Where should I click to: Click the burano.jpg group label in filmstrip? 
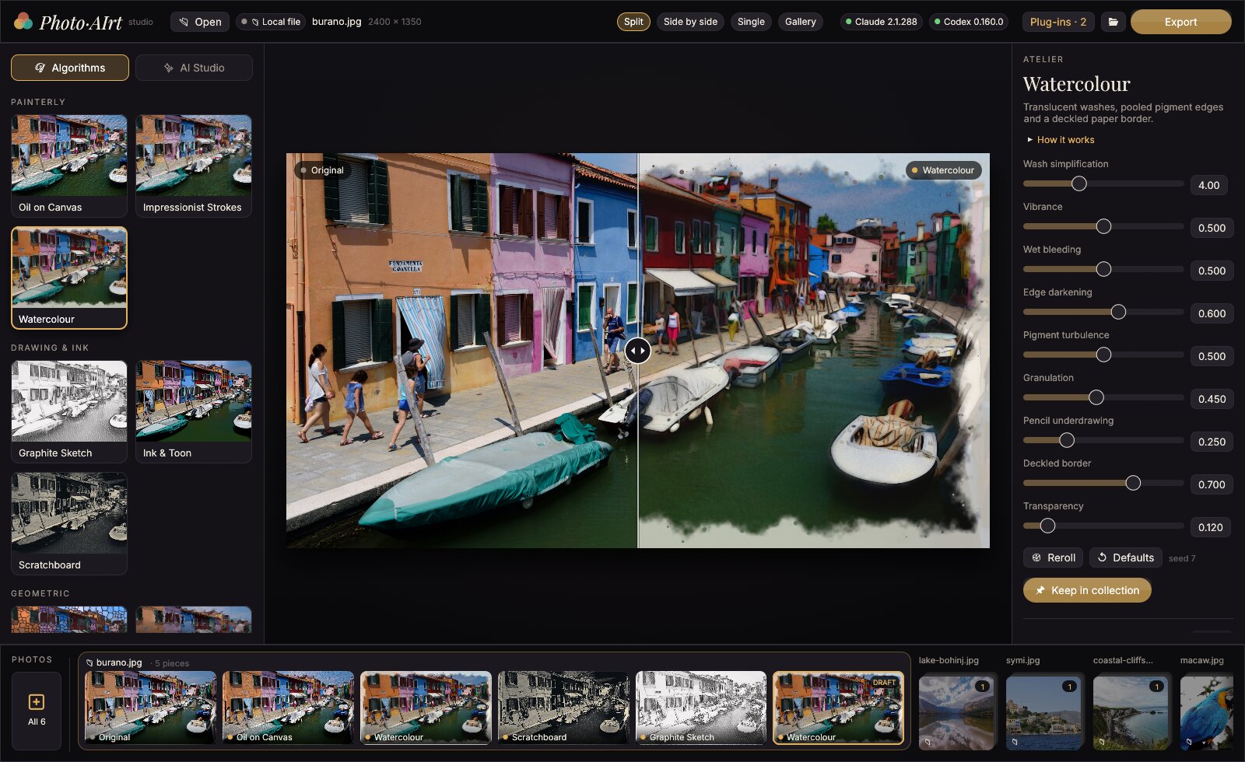[x=118, y=662]
